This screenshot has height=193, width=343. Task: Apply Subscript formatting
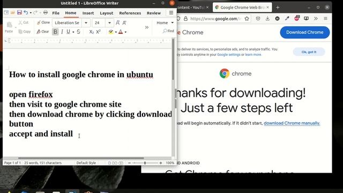(x=92, y=32)
